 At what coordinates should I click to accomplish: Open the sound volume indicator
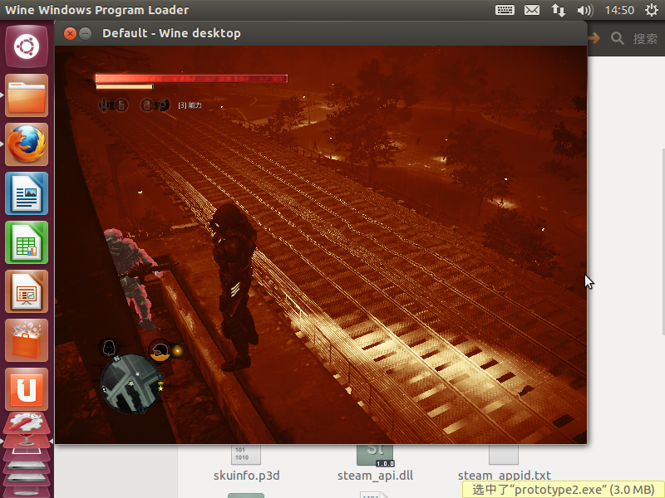585,10
